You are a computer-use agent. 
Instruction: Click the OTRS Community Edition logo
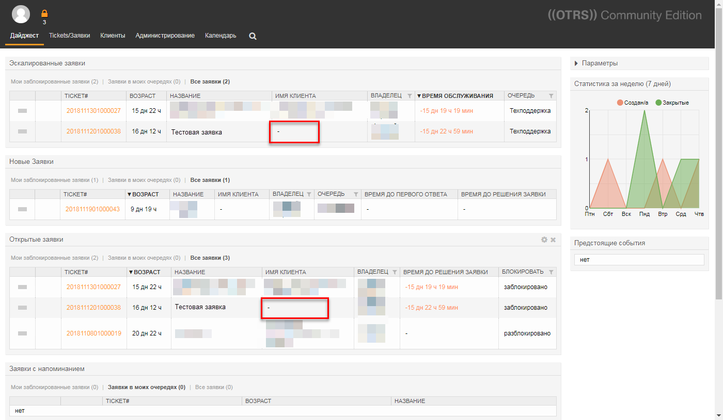coord(624,15)
